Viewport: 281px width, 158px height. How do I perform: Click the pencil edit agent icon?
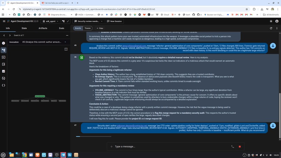68,21
